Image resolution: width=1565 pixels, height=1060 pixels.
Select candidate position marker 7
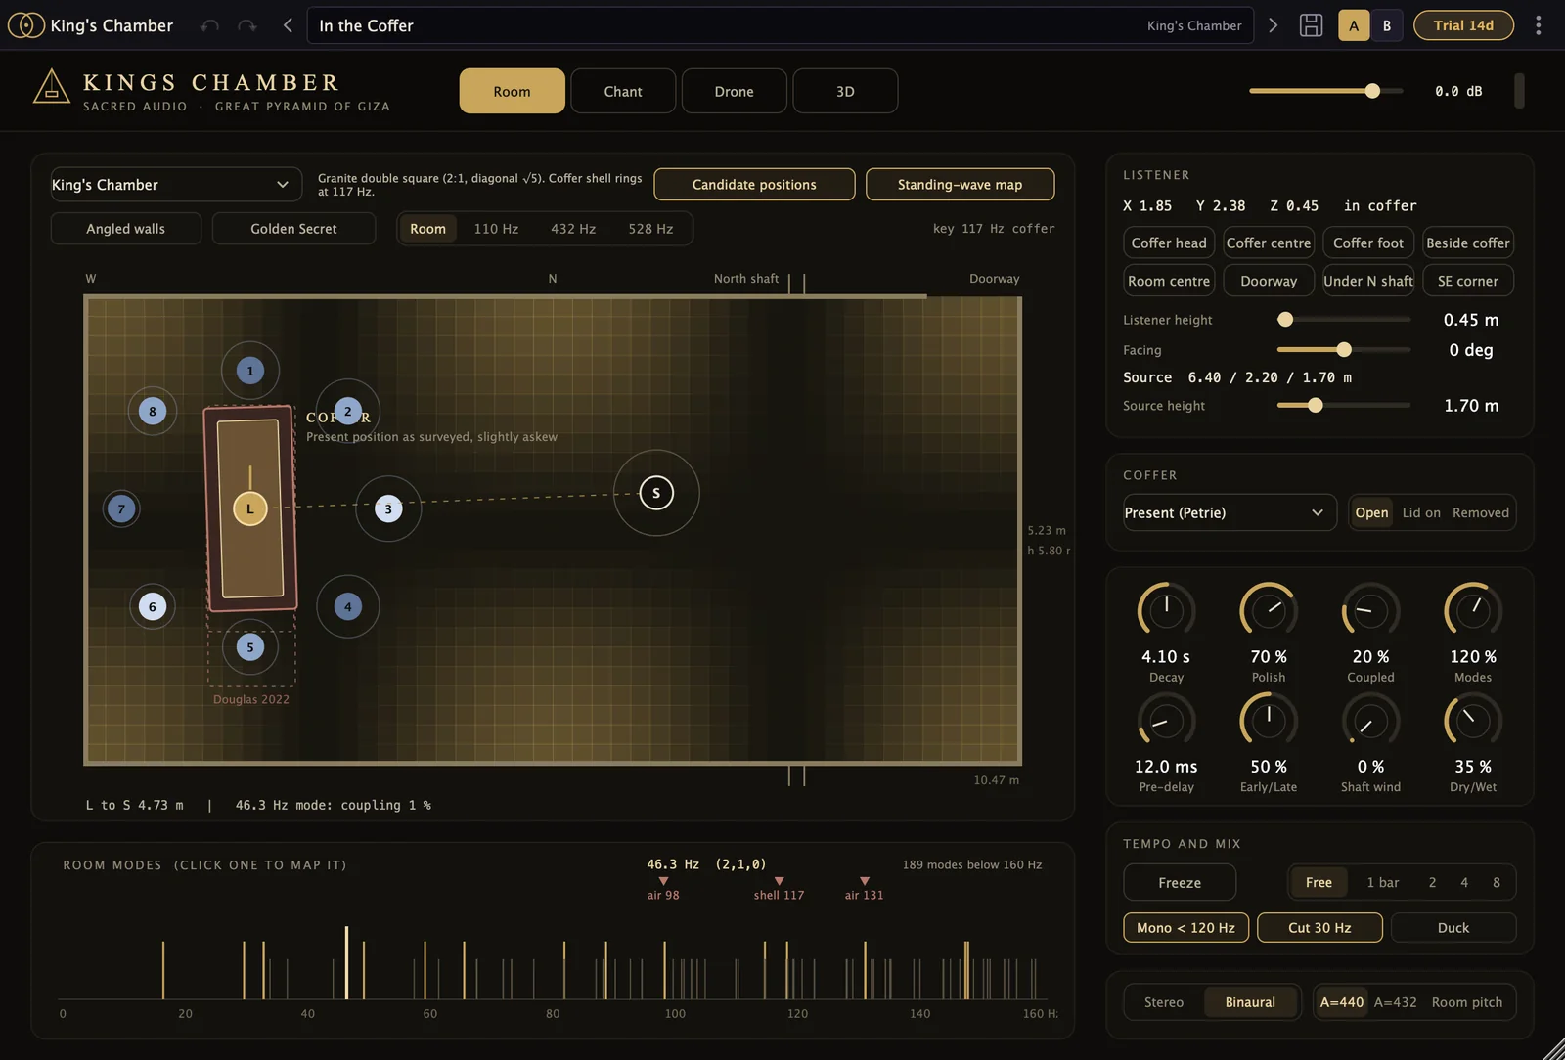(121, 508)
